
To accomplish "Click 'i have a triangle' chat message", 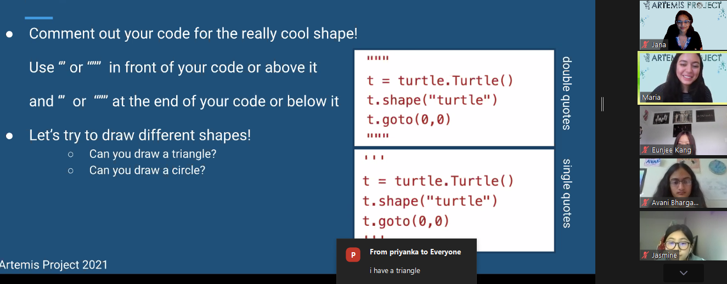I will (395, 270).
